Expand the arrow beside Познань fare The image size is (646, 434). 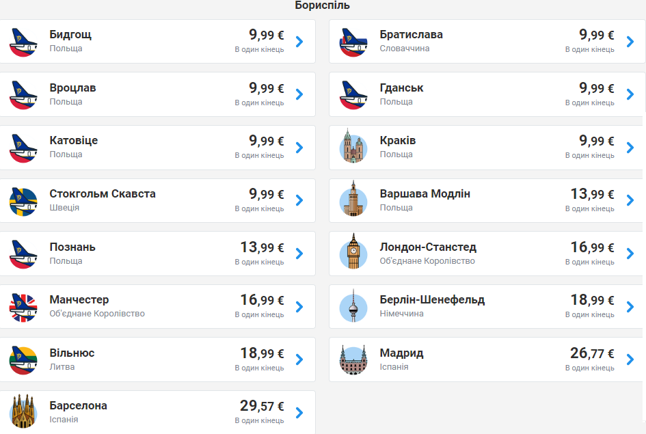pyautogui.click(x=299, y=254)
